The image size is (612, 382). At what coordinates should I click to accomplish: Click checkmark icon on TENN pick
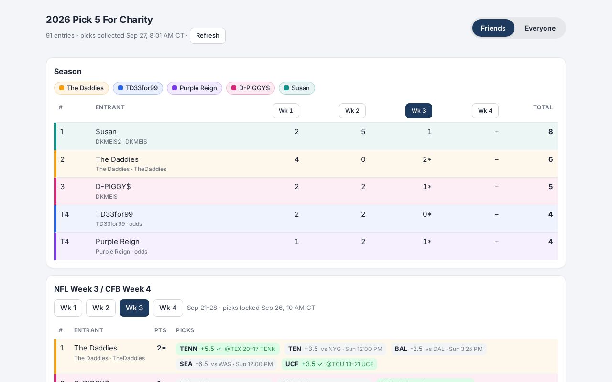219,349
